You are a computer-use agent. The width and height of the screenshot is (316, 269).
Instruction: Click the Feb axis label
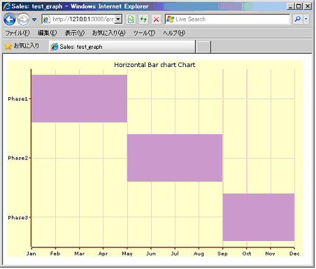(x=55, y=254)
